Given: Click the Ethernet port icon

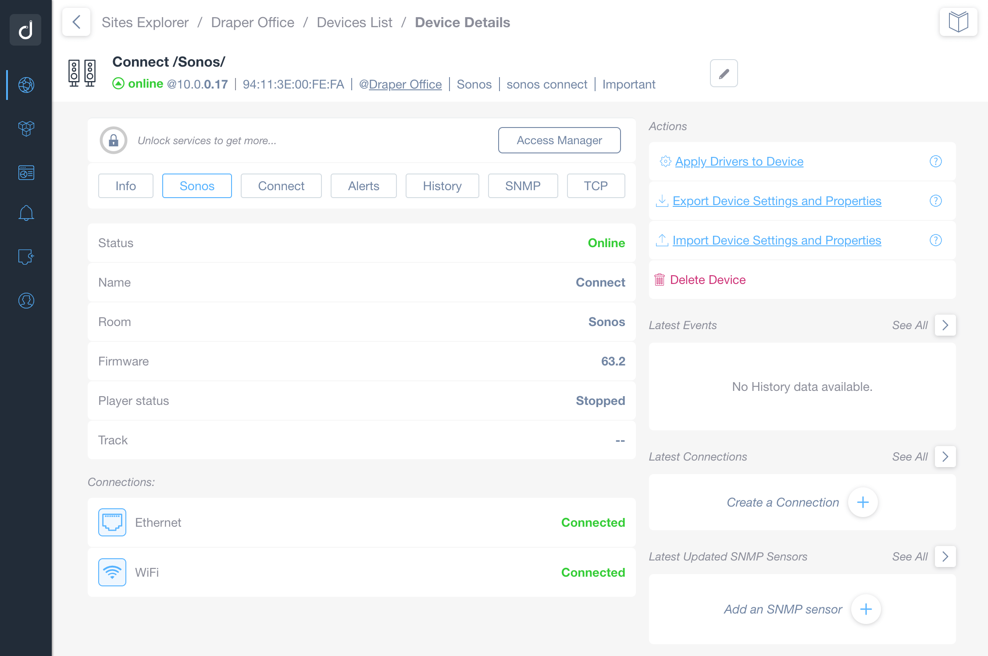Looking at the screenshot, I should [112, 522].
